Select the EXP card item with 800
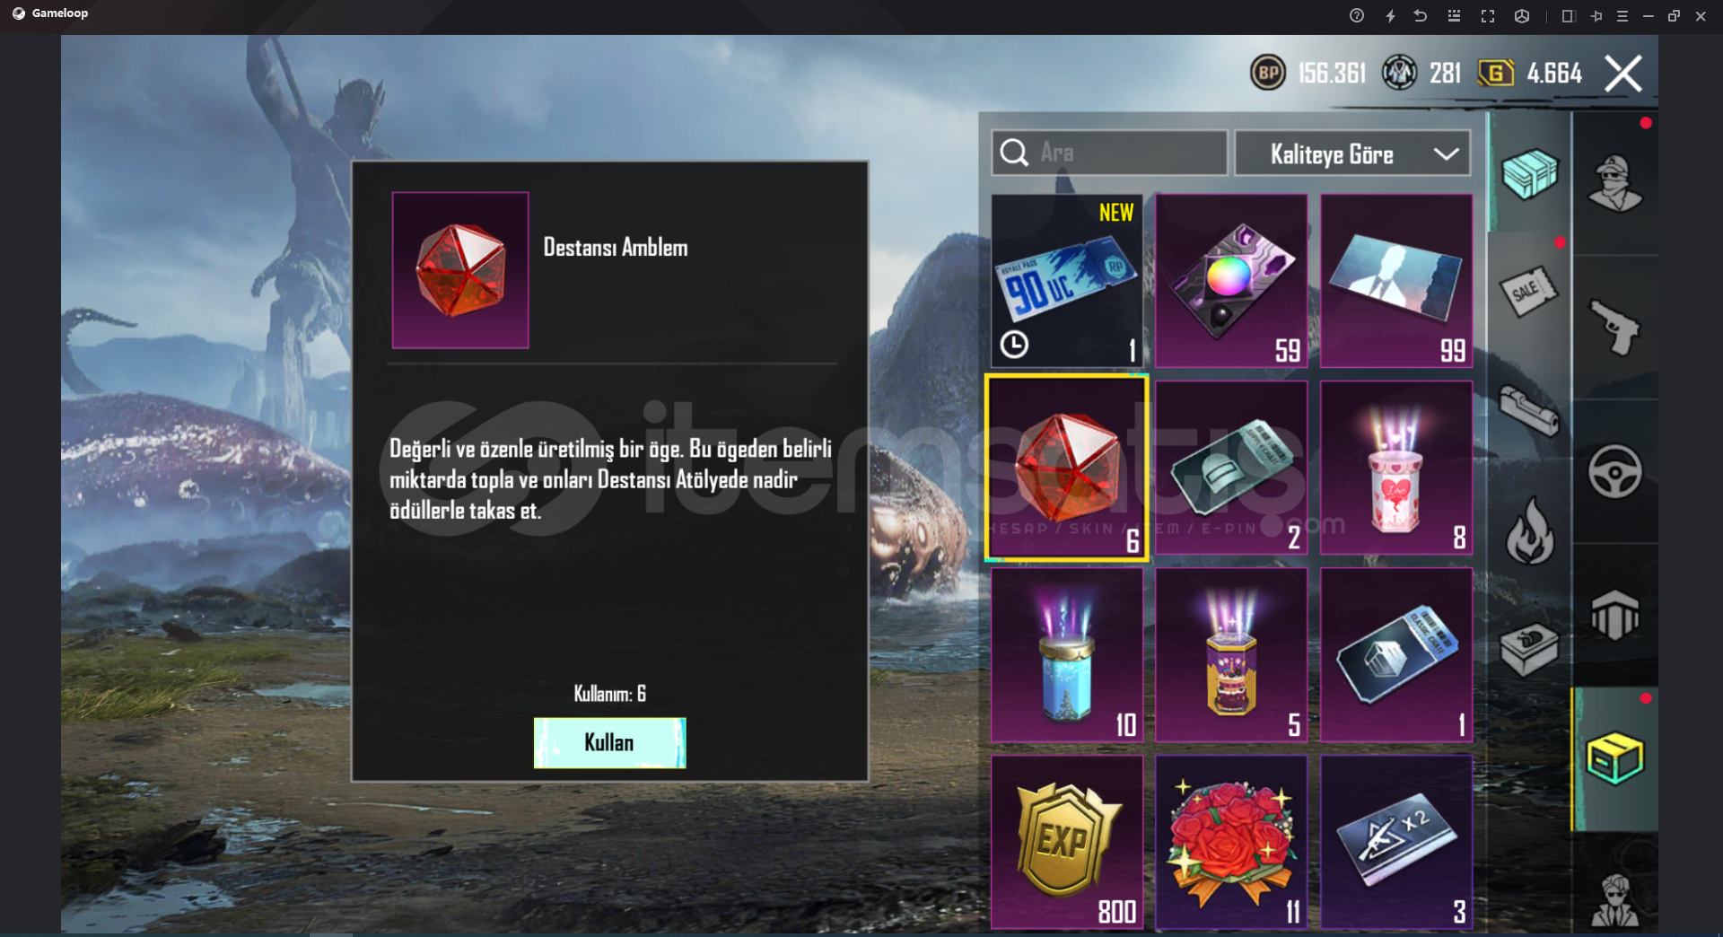 [1066, 842]
